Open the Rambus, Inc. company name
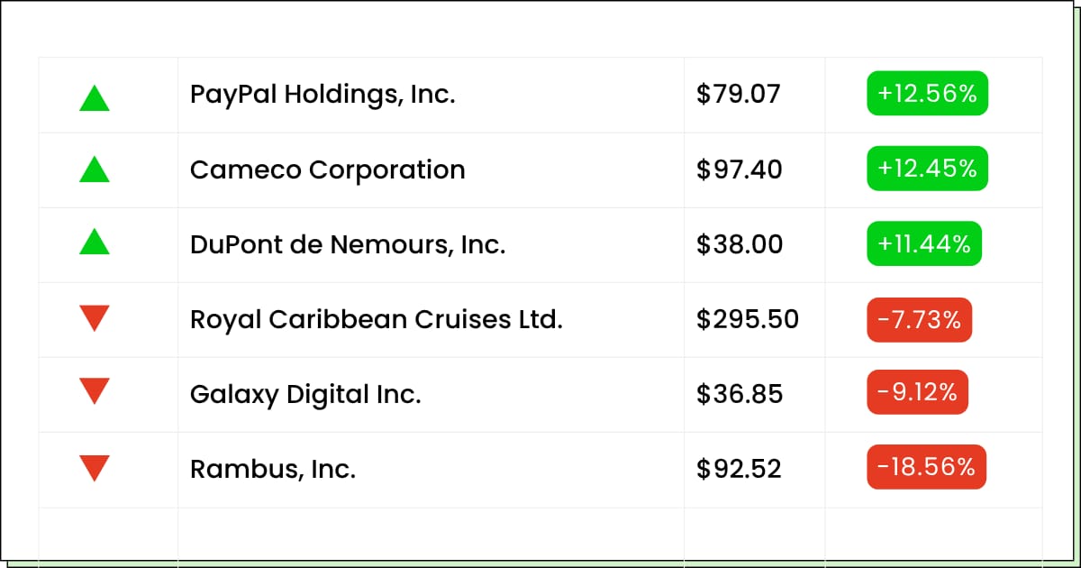Screen dimensions: 1081x568 [273, 470]
